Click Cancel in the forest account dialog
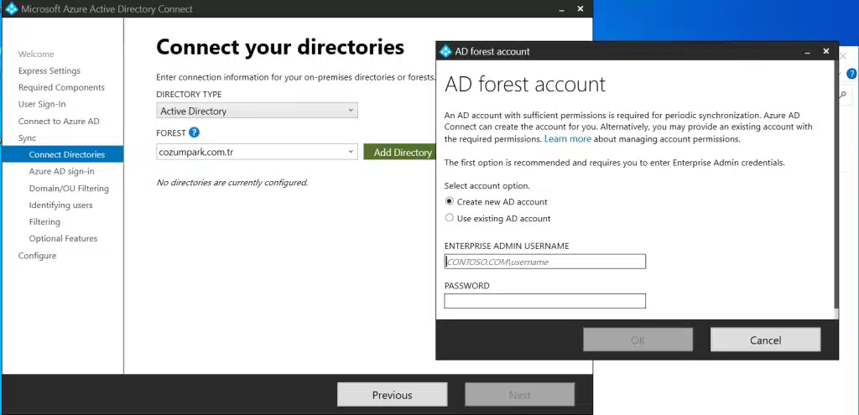Image resolution: width=859 pixels, height=415 pixels. [x=765, y=340]
